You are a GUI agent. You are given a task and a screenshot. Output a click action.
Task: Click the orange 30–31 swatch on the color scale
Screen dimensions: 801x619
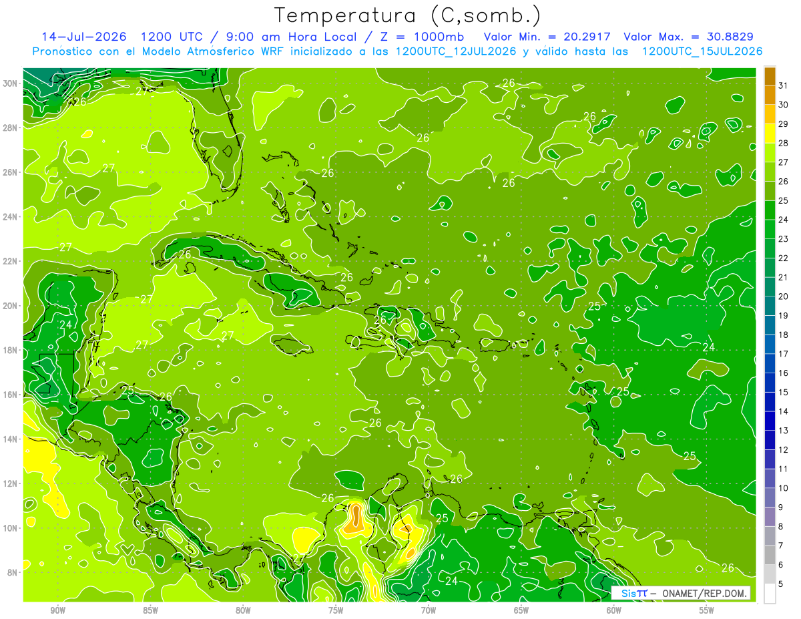tap(770, 95)
